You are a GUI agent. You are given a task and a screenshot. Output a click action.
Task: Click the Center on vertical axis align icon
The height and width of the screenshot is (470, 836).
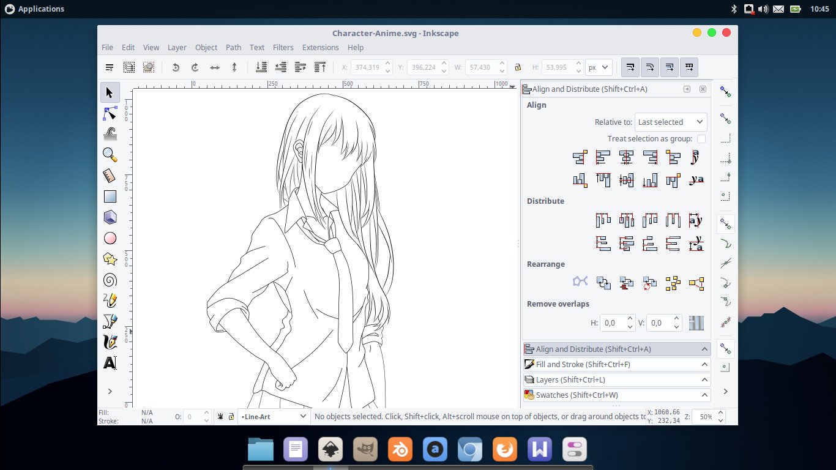(x=626, y=157)
